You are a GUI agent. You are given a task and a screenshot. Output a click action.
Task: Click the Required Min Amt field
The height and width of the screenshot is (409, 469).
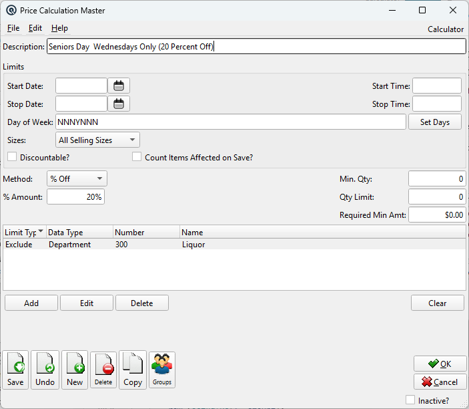437,215
